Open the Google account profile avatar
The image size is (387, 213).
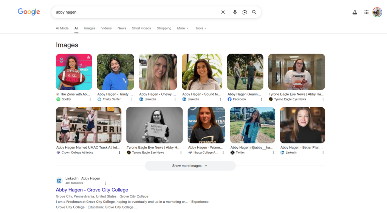point(377,12)
